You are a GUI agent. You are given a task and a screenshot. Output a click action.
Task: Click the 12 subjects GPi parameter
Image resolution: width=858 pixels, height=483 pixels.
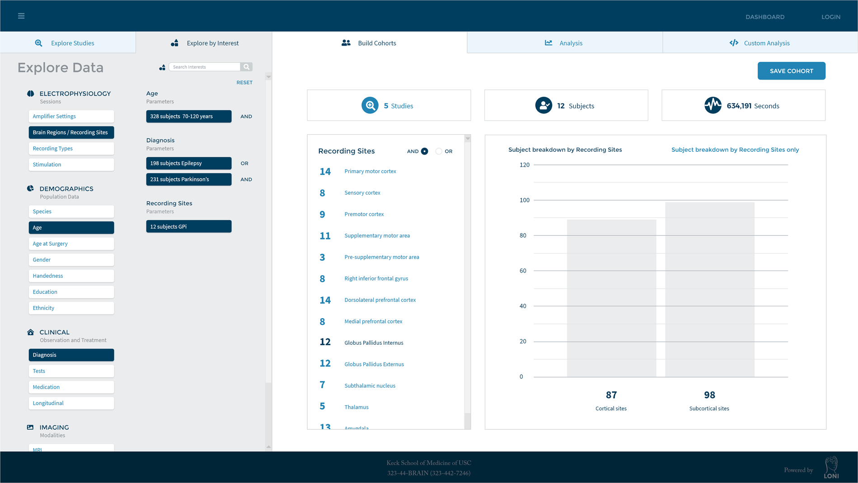[189, 226]
